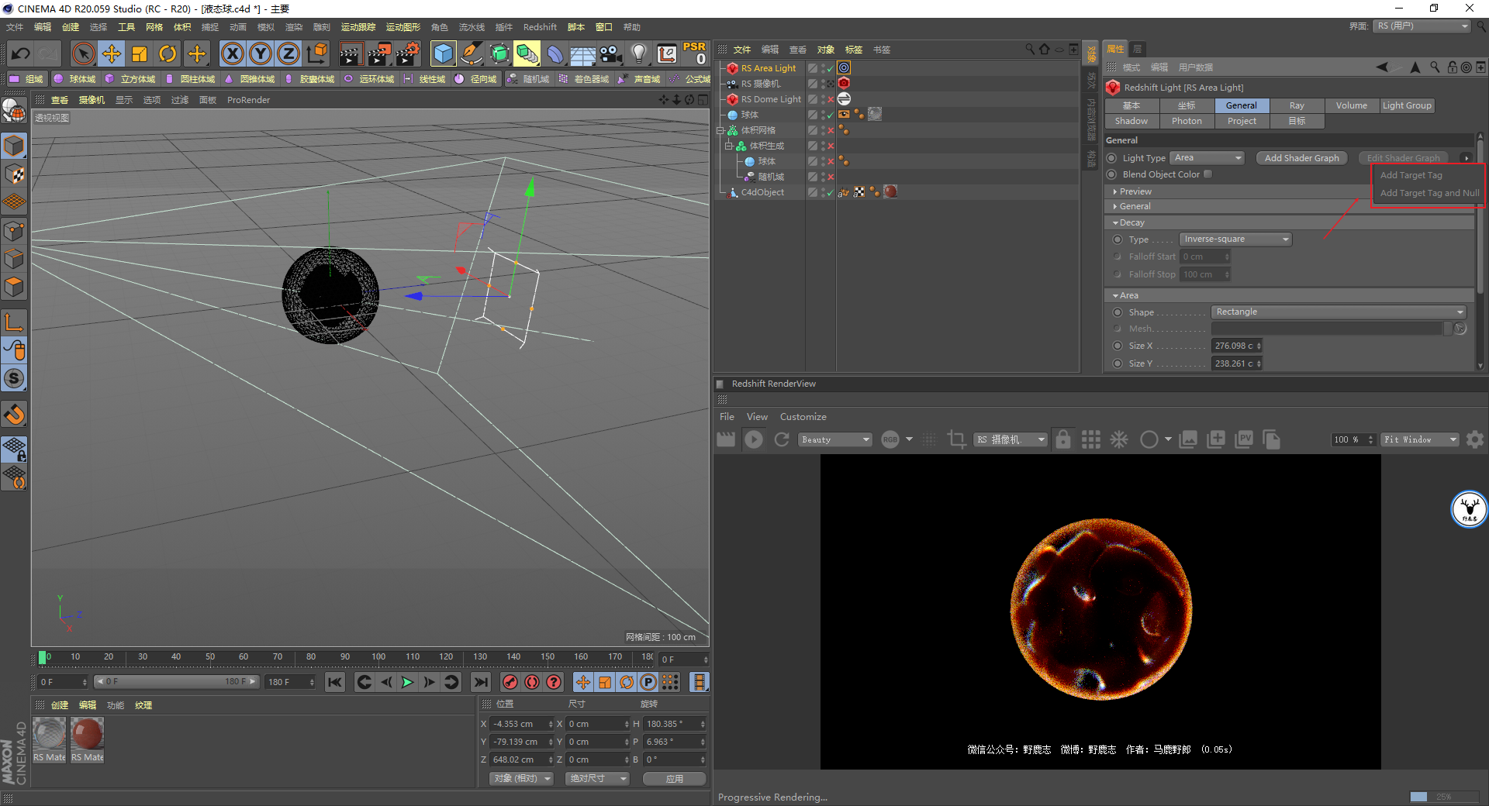Select RS Dome Light object
Screen dimensions: 1489x806
click(771, 99)
